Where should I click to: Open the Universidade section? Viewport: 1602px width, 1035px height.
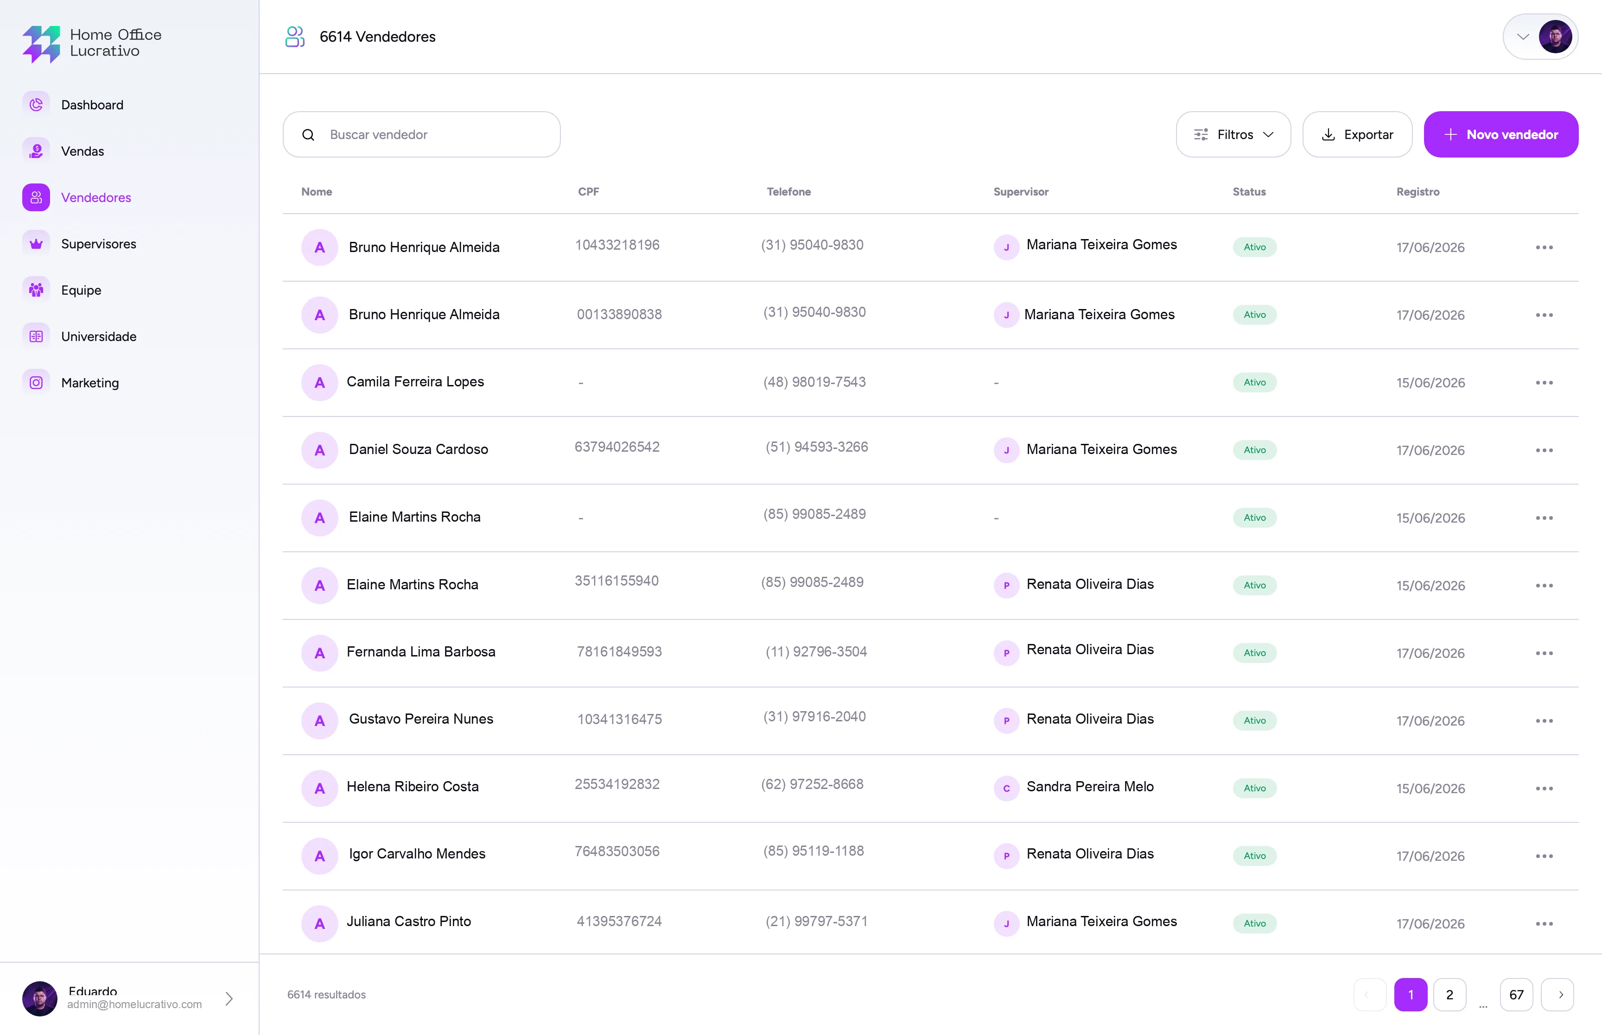coord(99,337)
